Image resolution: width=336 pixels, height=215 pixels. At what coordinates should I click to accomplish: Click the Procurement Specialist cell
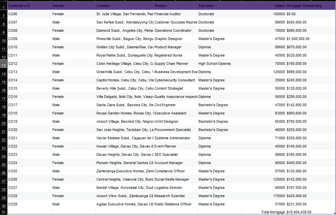coord(176,130)
